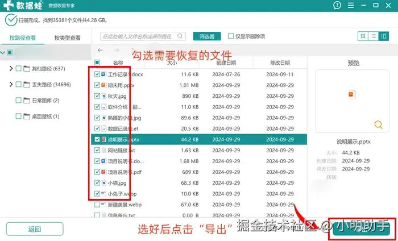Image resolution: width=398 pixels, height=241 pixels.
Task: Click the 秋天.jpg file icon
Action: pos(103,96)
